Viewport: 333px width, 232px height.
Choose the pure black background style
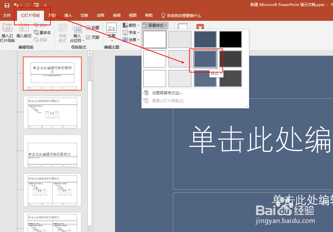[231, 39]
